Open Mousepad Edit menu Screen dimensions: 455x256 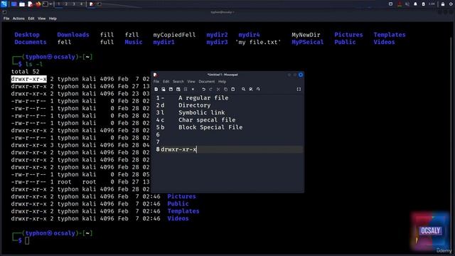coord(166,82)
